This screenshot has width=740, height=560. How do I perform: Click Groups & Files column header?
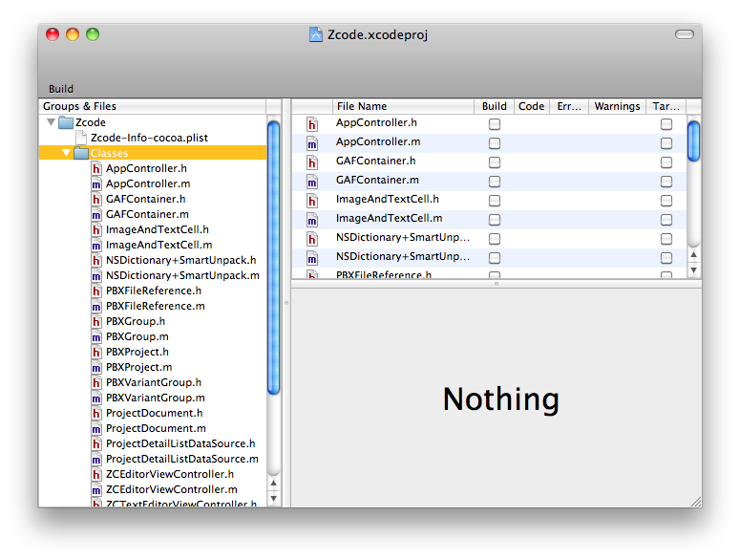(x=153, y=106)
